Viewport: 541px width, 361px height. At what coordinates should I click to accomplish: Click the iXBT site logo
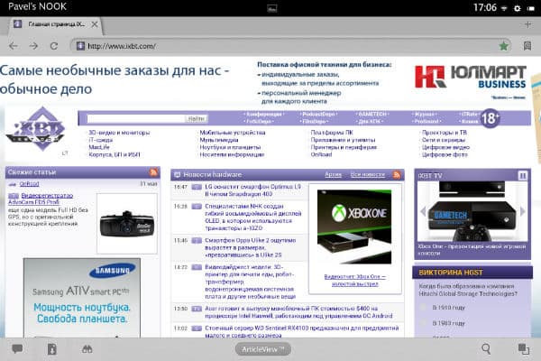click(35, 128)
